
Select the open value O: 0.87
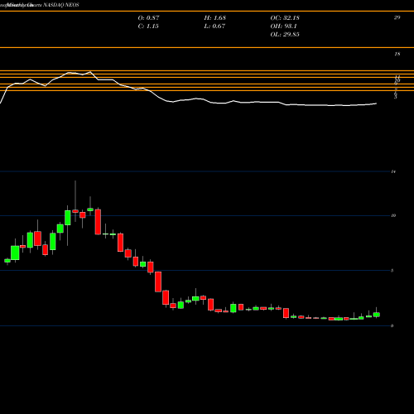pos(148,18)
